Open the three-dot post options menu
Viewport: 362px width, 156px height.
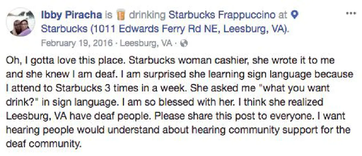coord(350,14)
